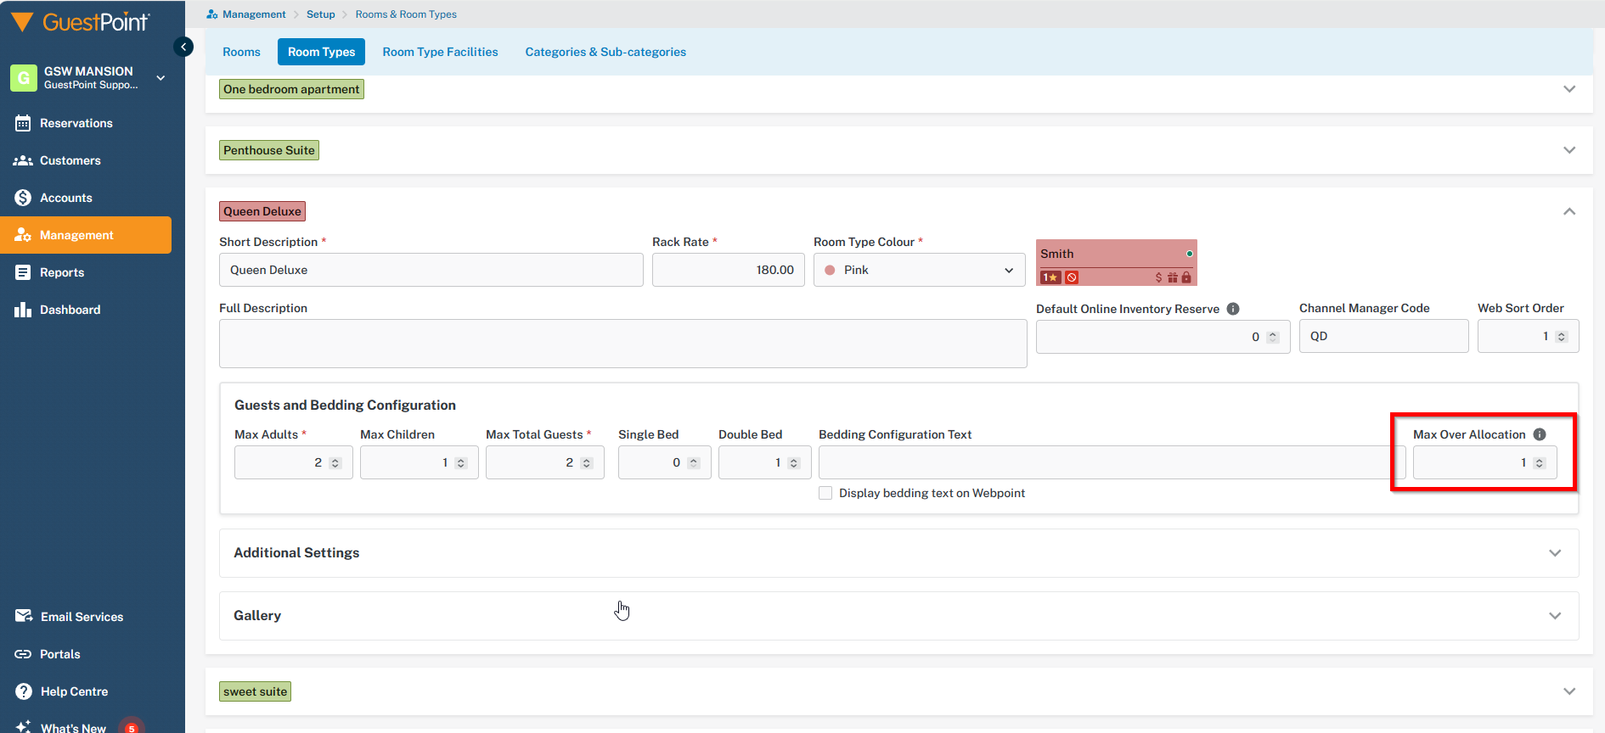The height and width of the screenshot is (733, 1605).
Task: Click the Reports document icon
Action: [23, 272]
